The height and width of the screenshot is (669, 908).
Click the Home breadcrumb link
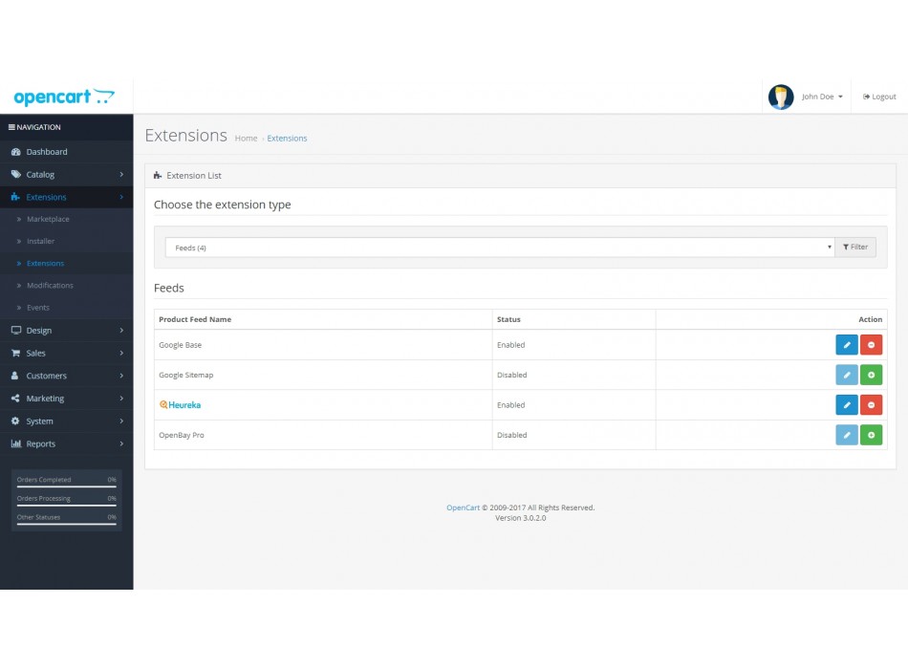[246, 139]
